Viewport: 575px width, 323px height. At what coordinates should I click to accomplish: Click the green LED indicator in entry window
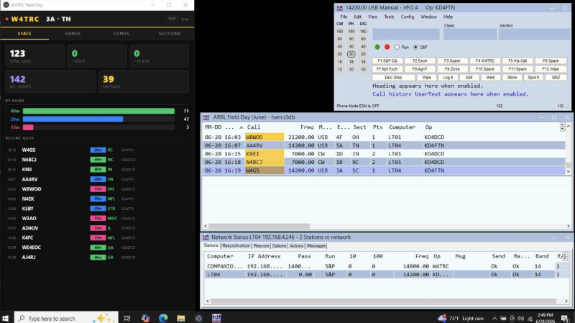[377, 47]
